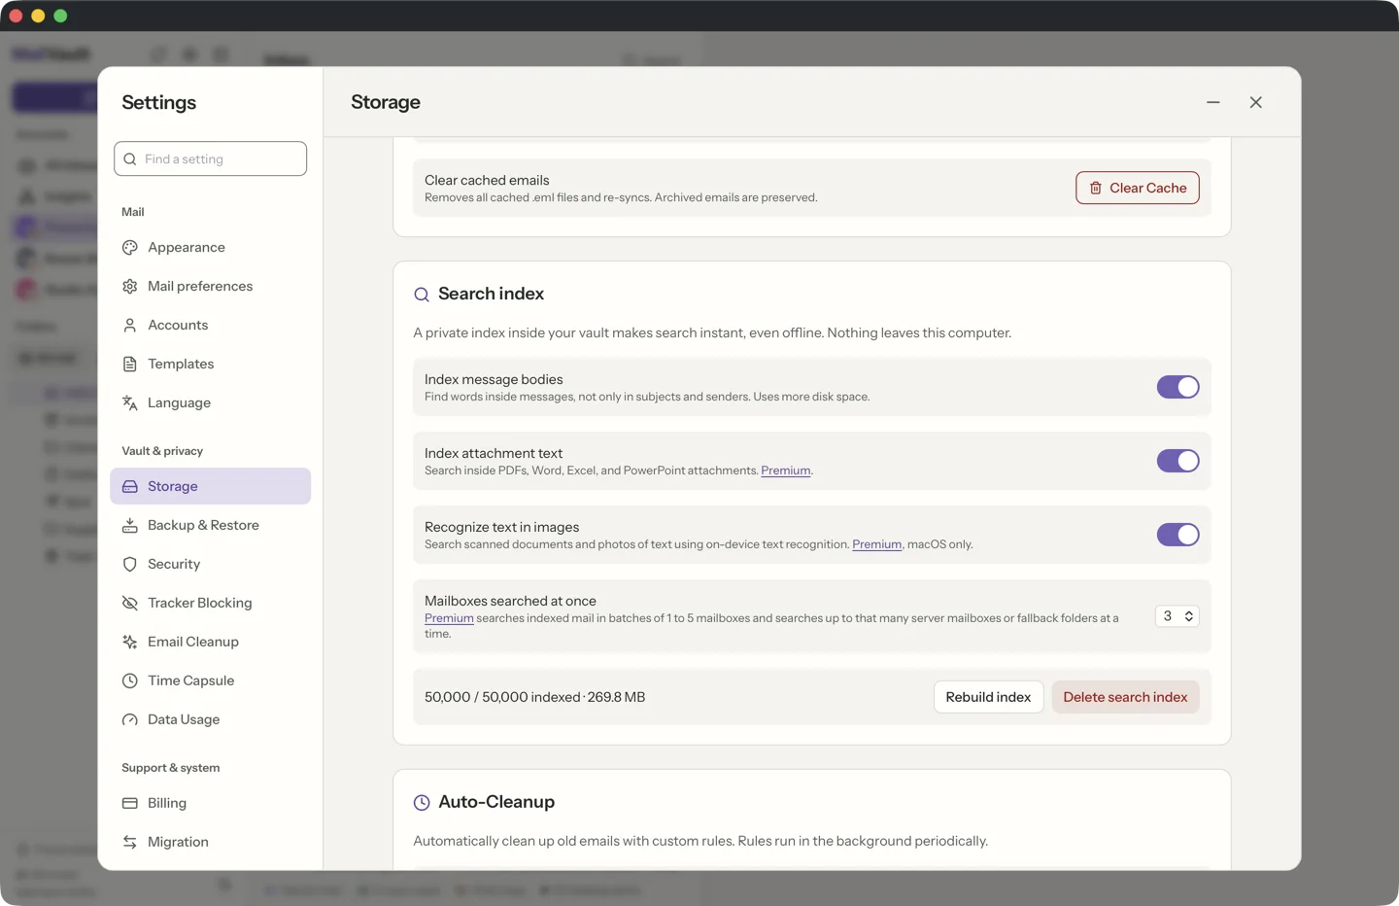The width and height of the screenshot is (1399, 906).
Task: Go to Security settings
Action: coord(210,565)
